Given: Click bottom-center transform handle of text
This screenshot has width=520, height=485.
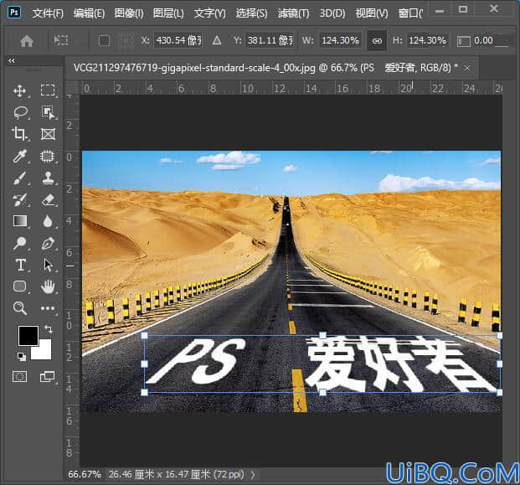Looking at the screenshot, I should click(322, 393).
